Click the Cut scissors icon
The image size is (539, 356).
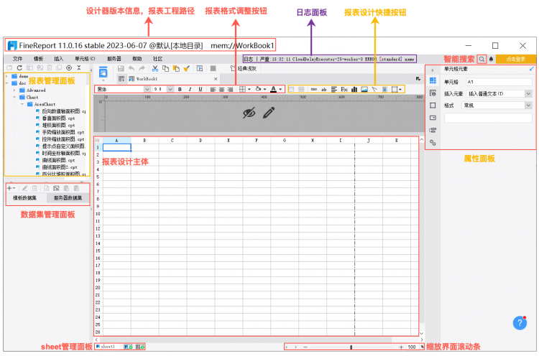point(155,69)
